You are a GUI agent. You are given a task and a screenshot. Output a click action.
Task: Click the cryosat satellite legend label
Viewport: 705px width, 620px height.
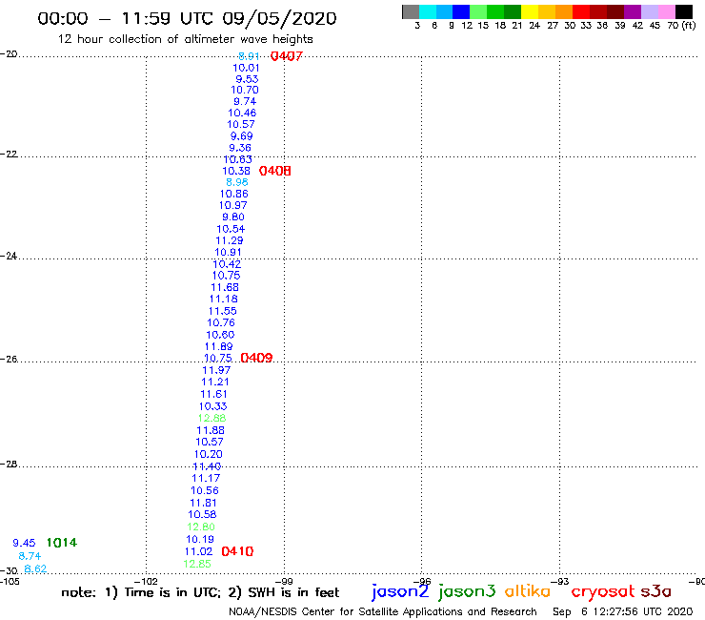(602, 592)
